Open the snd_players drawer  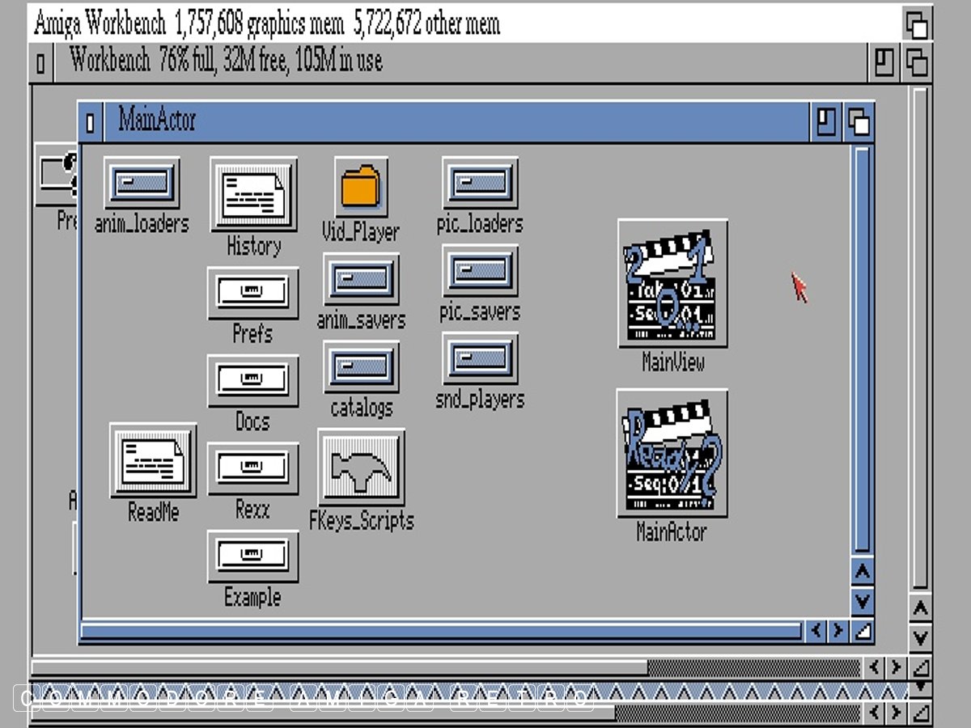pyautogui.click(x=480, y=358)
